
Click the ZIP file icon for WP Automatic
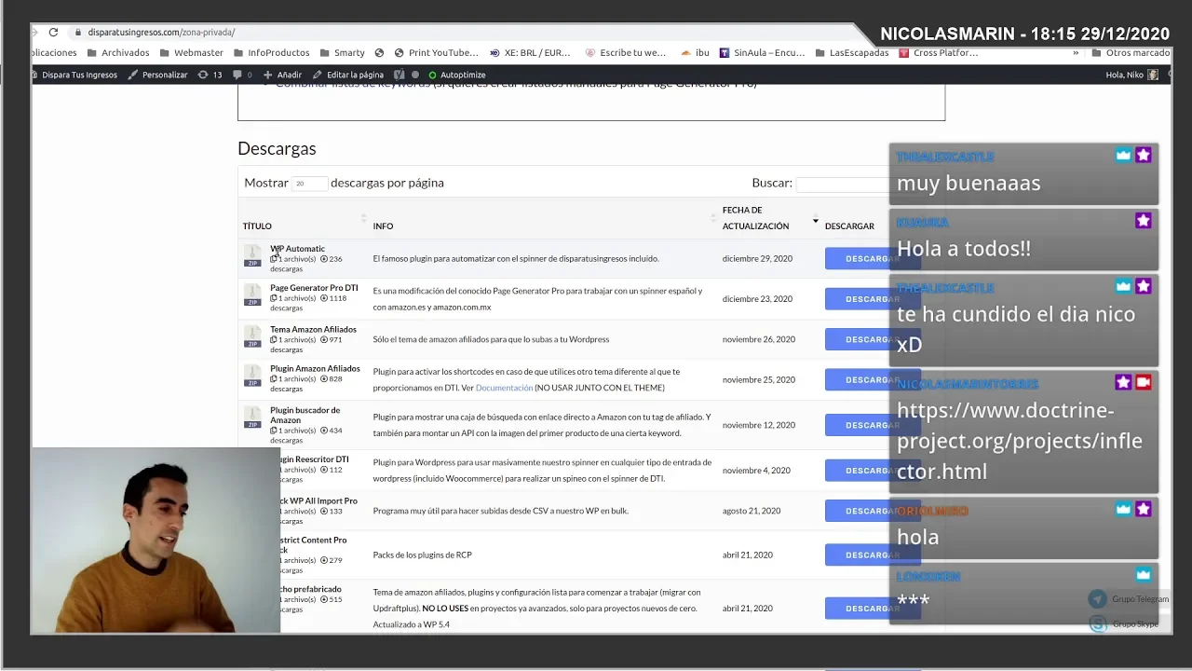point(252,256)
